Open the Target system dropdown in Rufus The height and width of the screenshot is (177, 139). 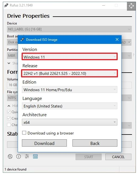click(x=127, y=55)
